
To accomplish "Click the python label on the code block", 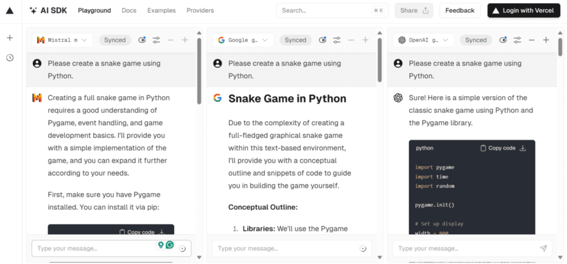I will click(x=425, y=148).
